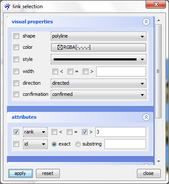Image resolution: width=169 pixels, height=184 pixels.
Task: Check the width equals checkbox
Action: click(x=70, y=71)
